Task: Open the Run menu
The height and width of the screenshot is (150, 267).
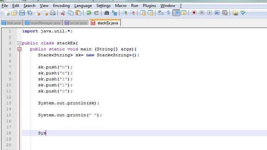Action: [134, 6]
